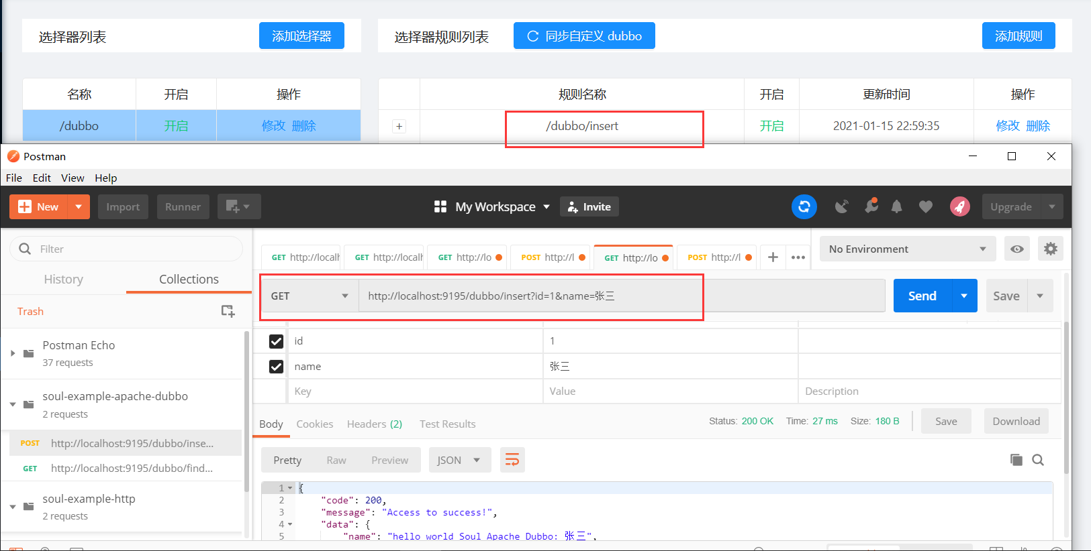Click the soul-example-http folder icon
The height and width of the screenshot is (551, 1091).
pos(29,506)
